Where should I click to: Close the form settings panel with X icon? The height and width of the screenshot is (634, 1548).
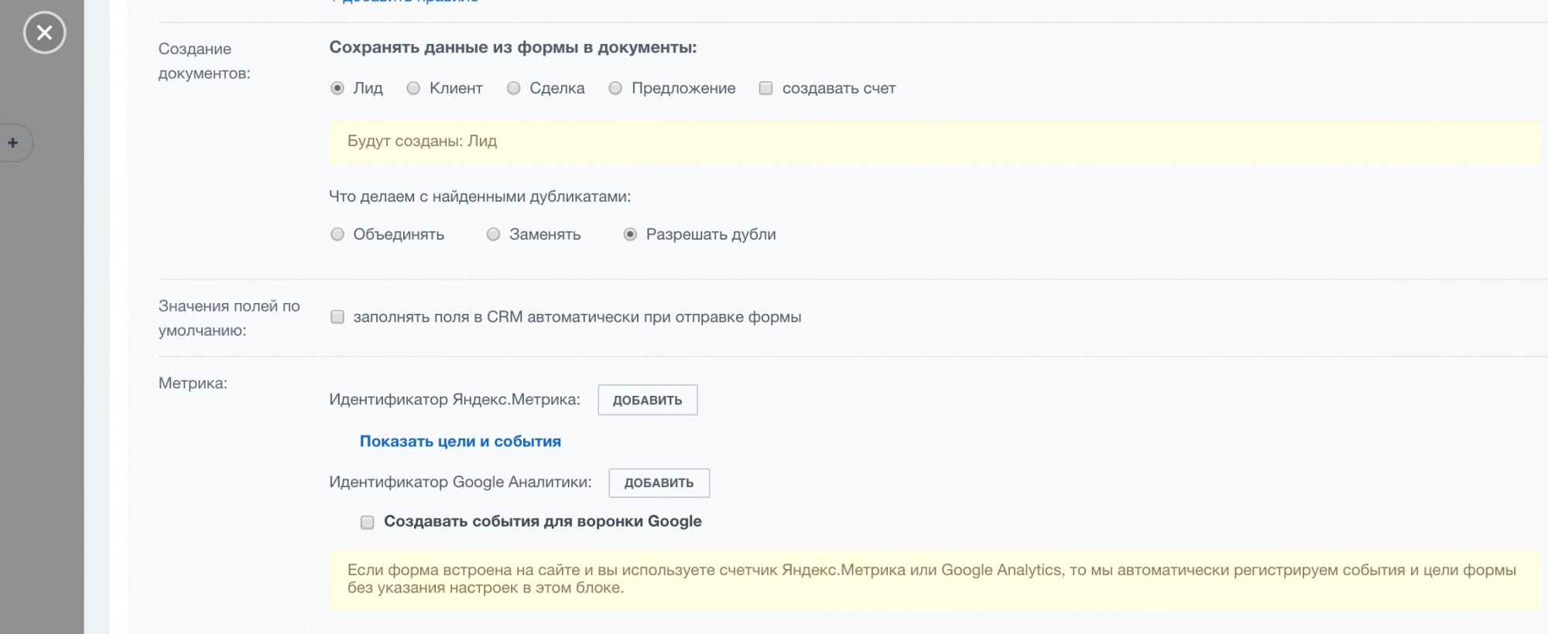click(44, 32)
